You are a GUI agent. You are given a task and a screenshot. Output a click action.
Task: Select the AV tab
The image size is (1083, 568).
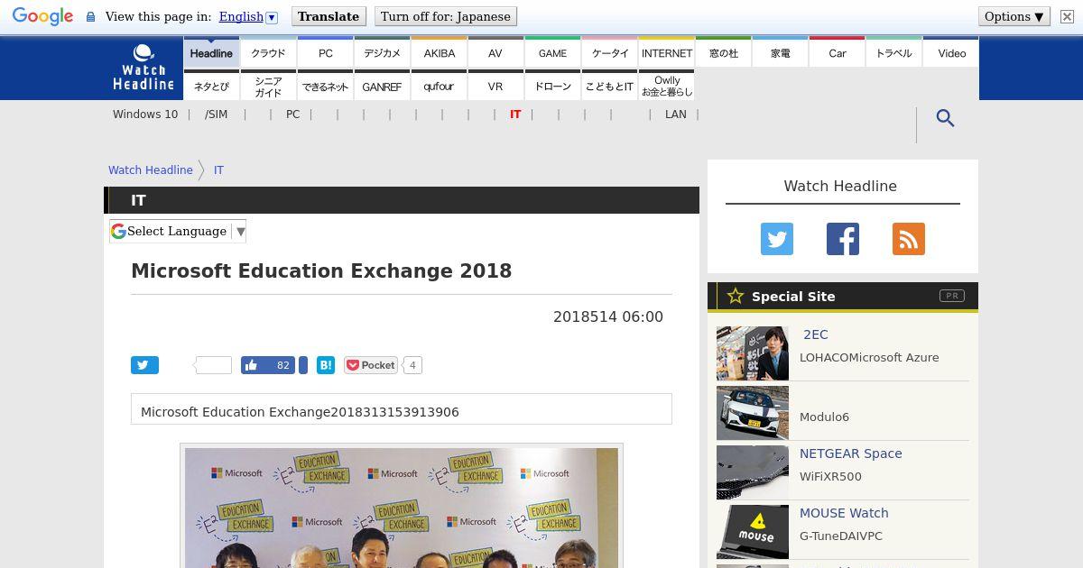click(495, 53)
